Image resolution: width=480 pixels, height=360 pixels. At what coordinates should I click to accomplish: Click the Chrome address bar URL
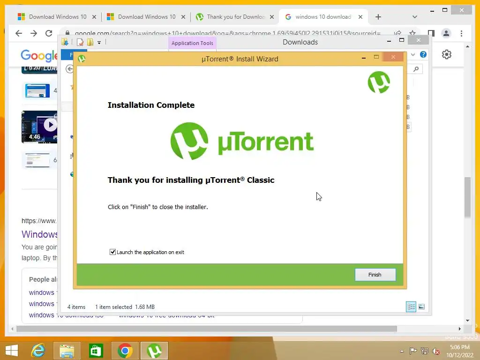tap(227, 33)
